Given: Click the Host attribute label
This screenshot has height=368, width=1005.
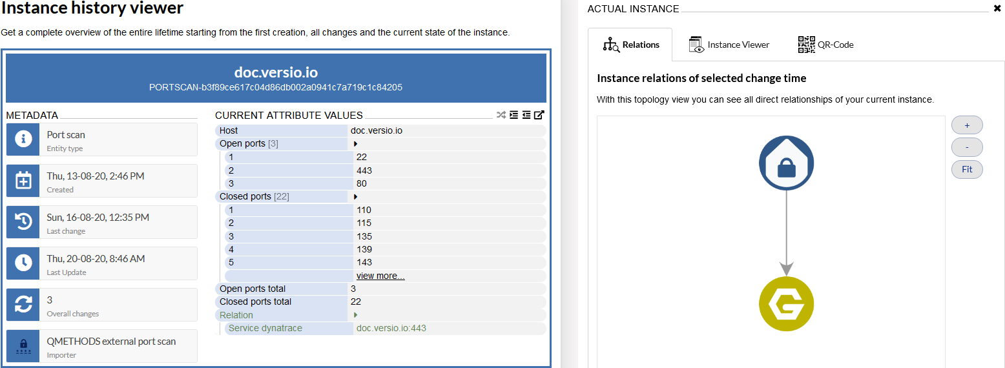Looking at the screenshot, I should click(229, 131).
